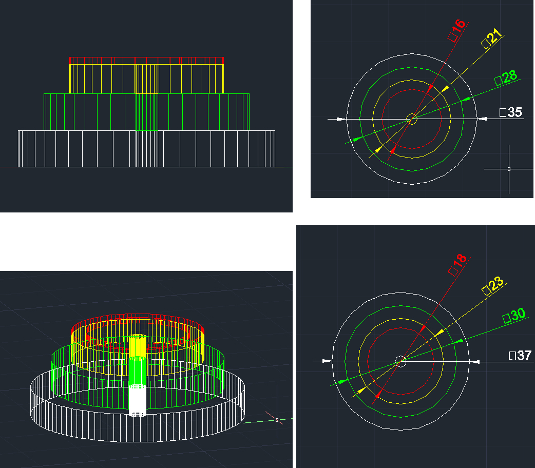This screenshot has width=535, height=468.
Task: Select the red top layer in the front elevation view
Action: pyautogui.click(x=147, y=61)
